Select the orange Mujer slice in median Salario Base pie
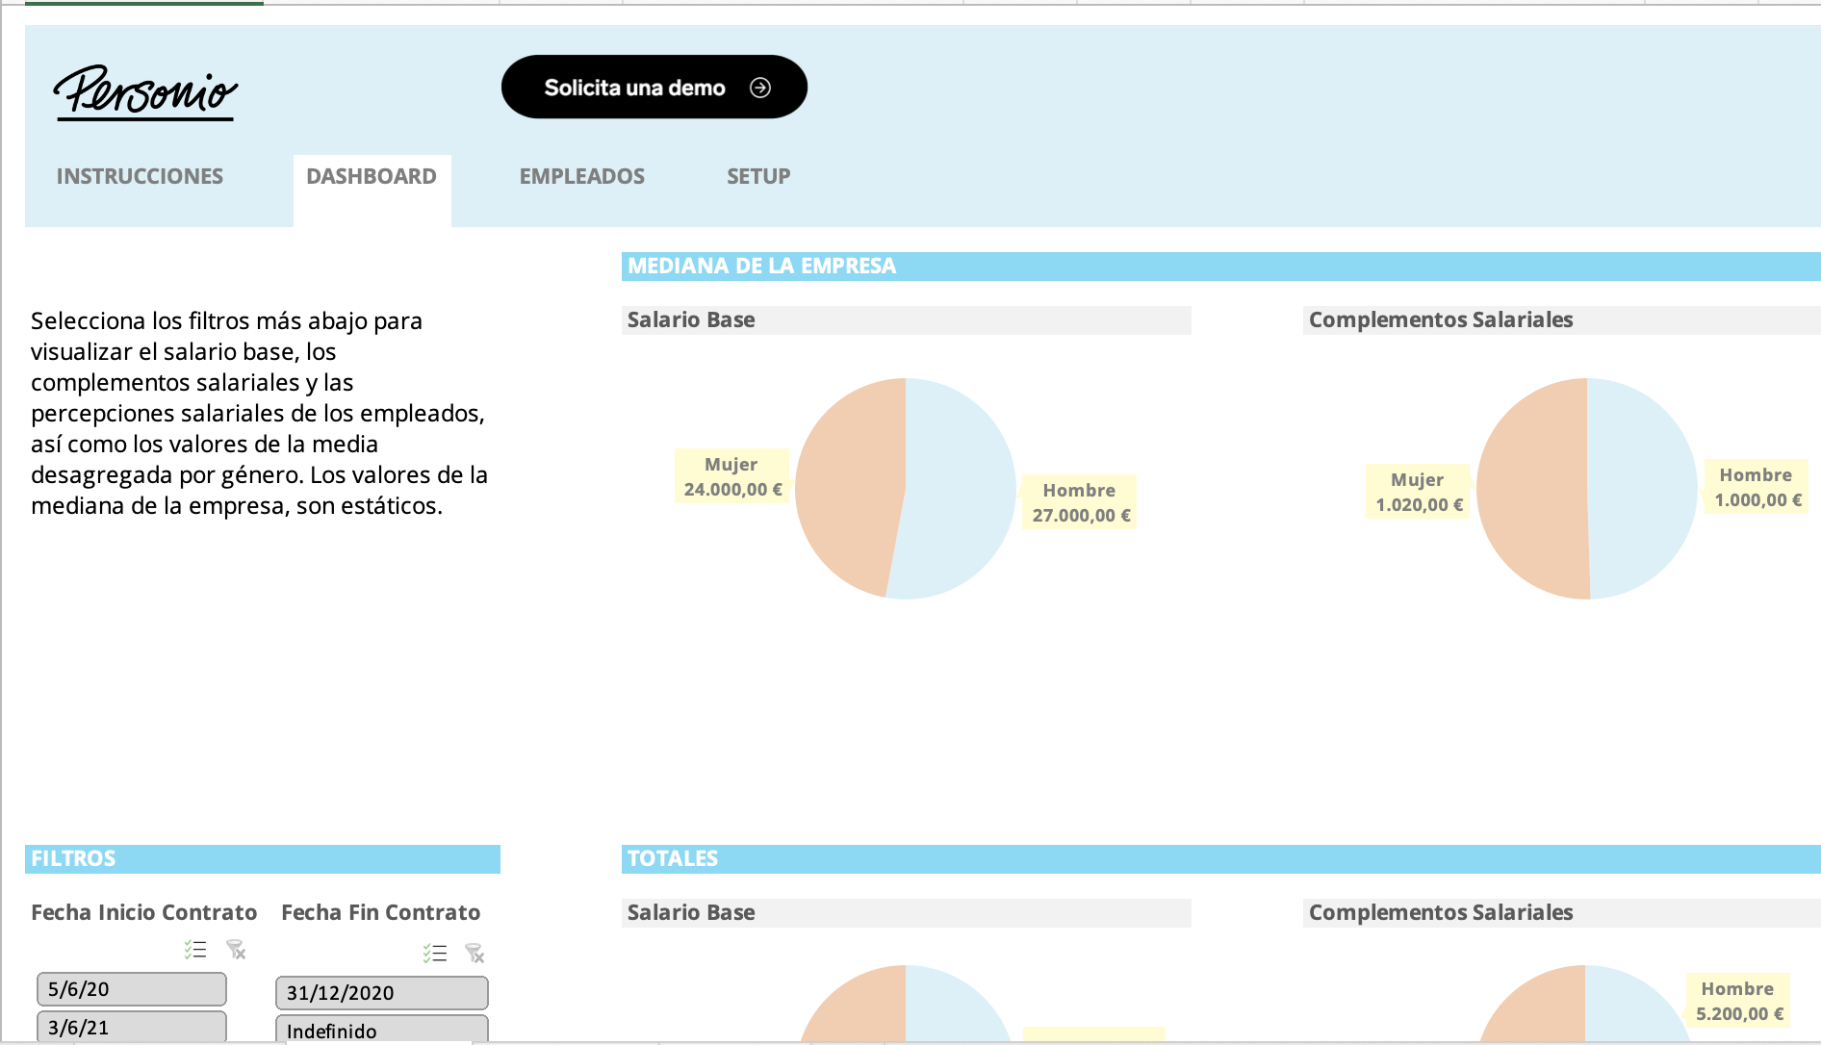Viewport: 1821px width, 1045px height. (852, 486)
